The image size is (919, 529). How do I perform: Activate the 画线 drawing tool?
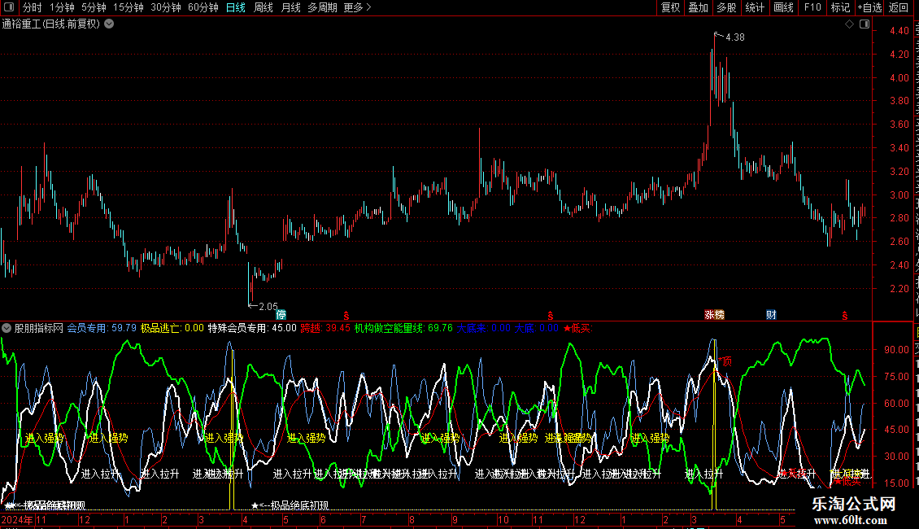(783, 7)
